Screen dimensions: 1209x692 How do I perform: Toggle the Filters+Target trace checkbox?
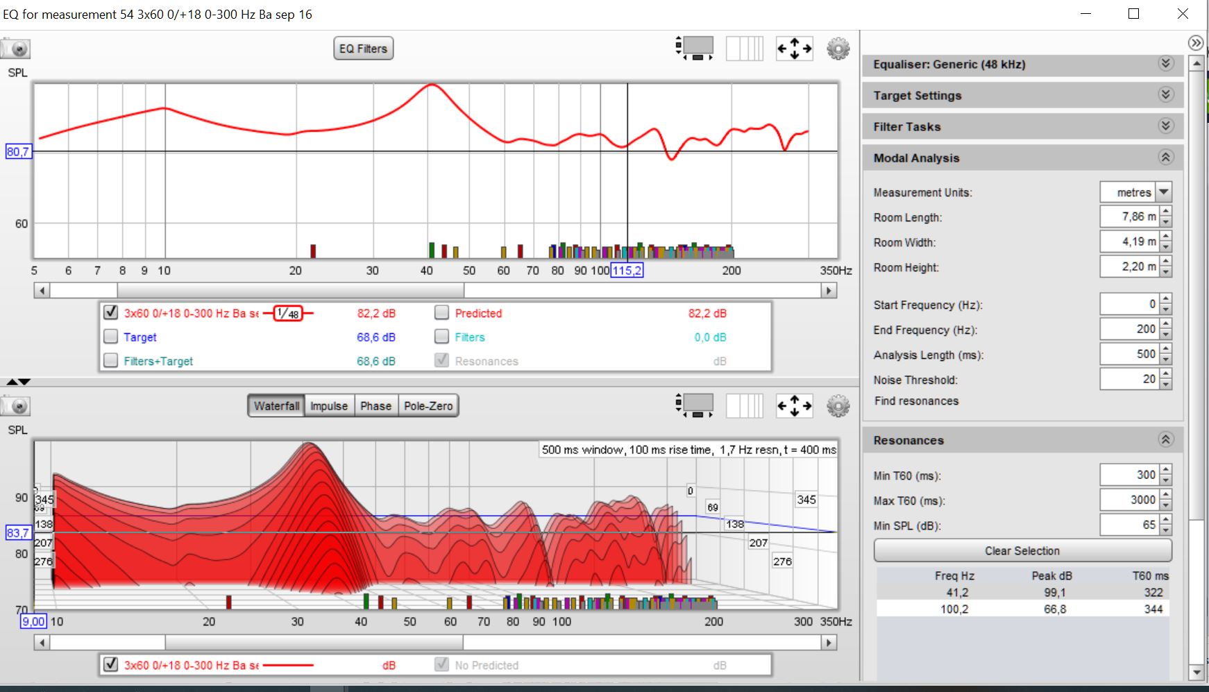click(110, 361)
